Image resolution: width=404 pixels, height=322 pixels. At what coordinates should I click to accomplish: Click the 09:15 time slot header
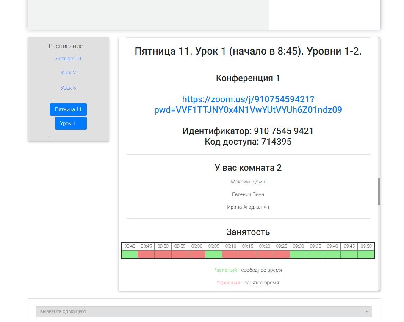coord(248,246)
